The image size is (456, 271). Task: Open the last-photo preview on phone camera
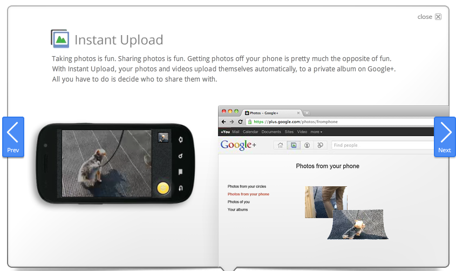(x=163, y=138)
